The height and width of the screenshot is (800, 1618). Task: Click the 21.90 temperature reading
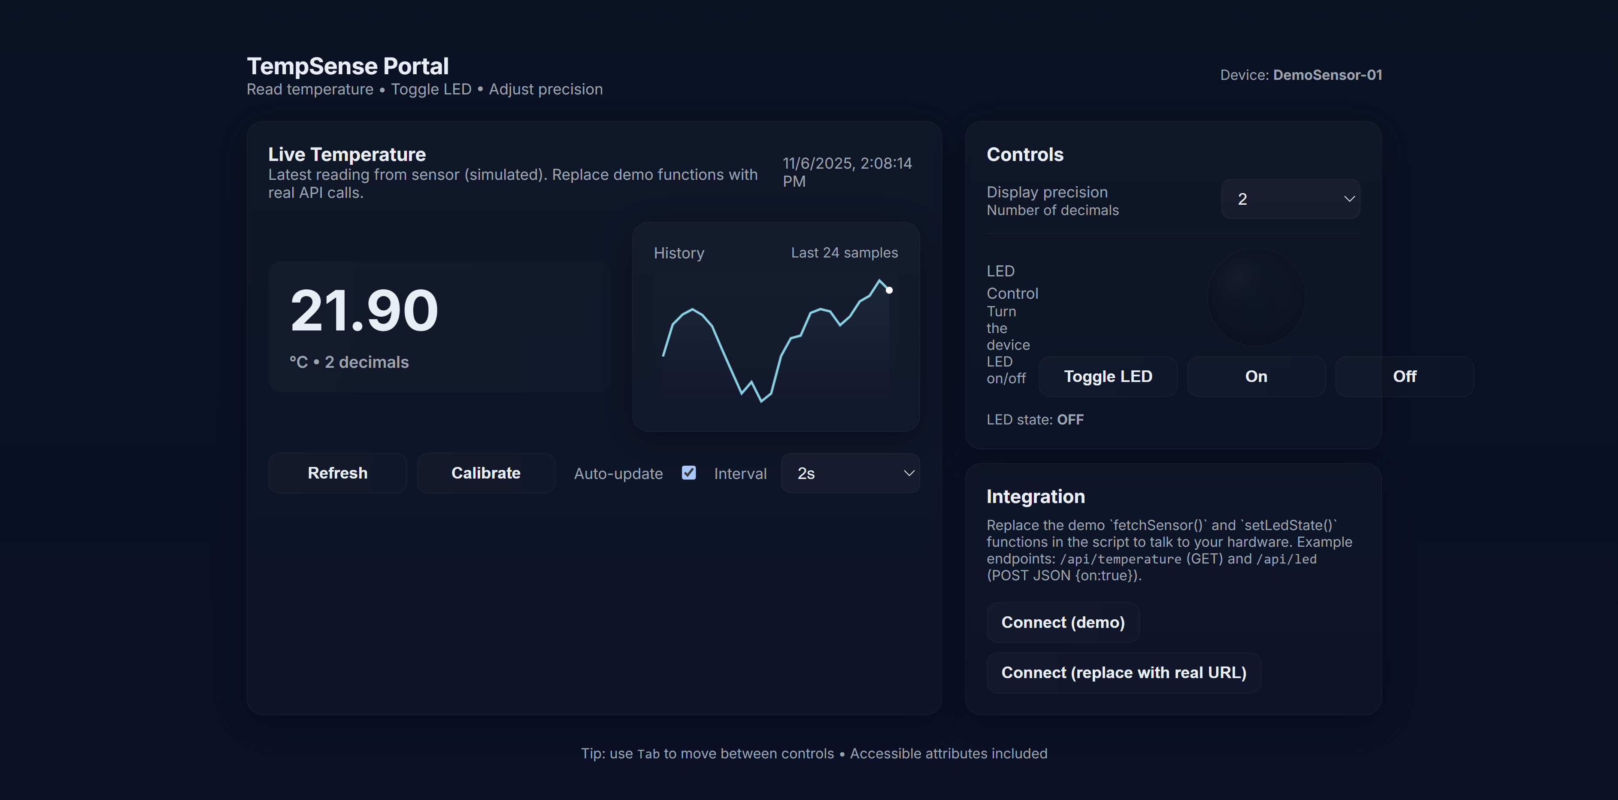(364, 310)
